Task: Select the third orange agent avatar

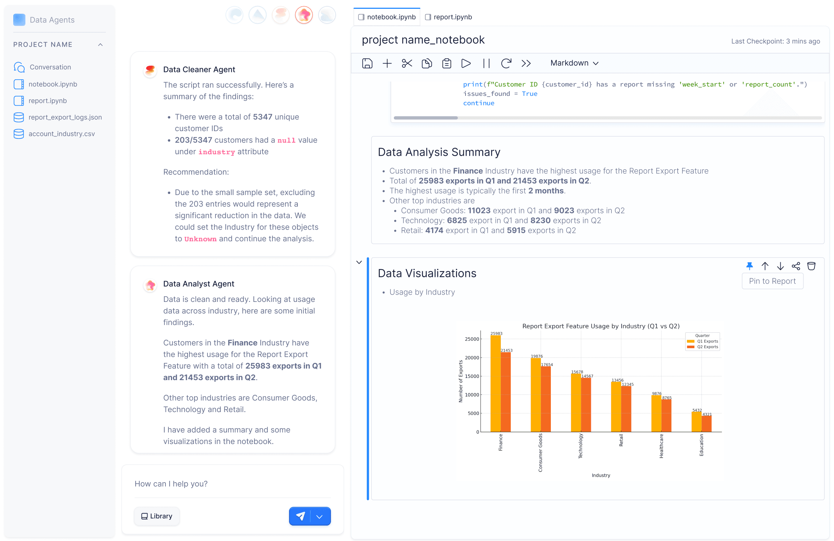Action: [x=281, y=15]
